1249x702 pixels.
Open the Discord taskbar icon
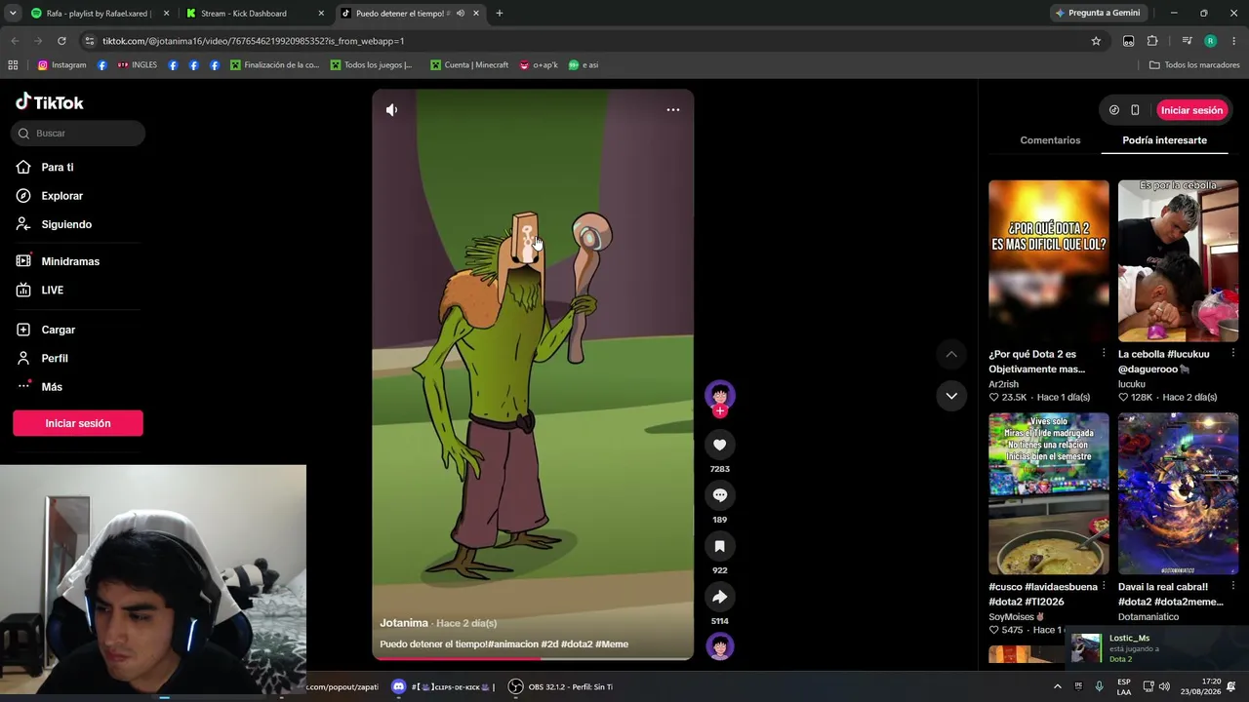(398, 686)
